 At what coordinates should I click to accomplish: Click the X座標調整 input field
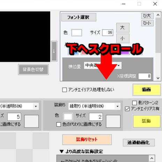pos(145,76)
